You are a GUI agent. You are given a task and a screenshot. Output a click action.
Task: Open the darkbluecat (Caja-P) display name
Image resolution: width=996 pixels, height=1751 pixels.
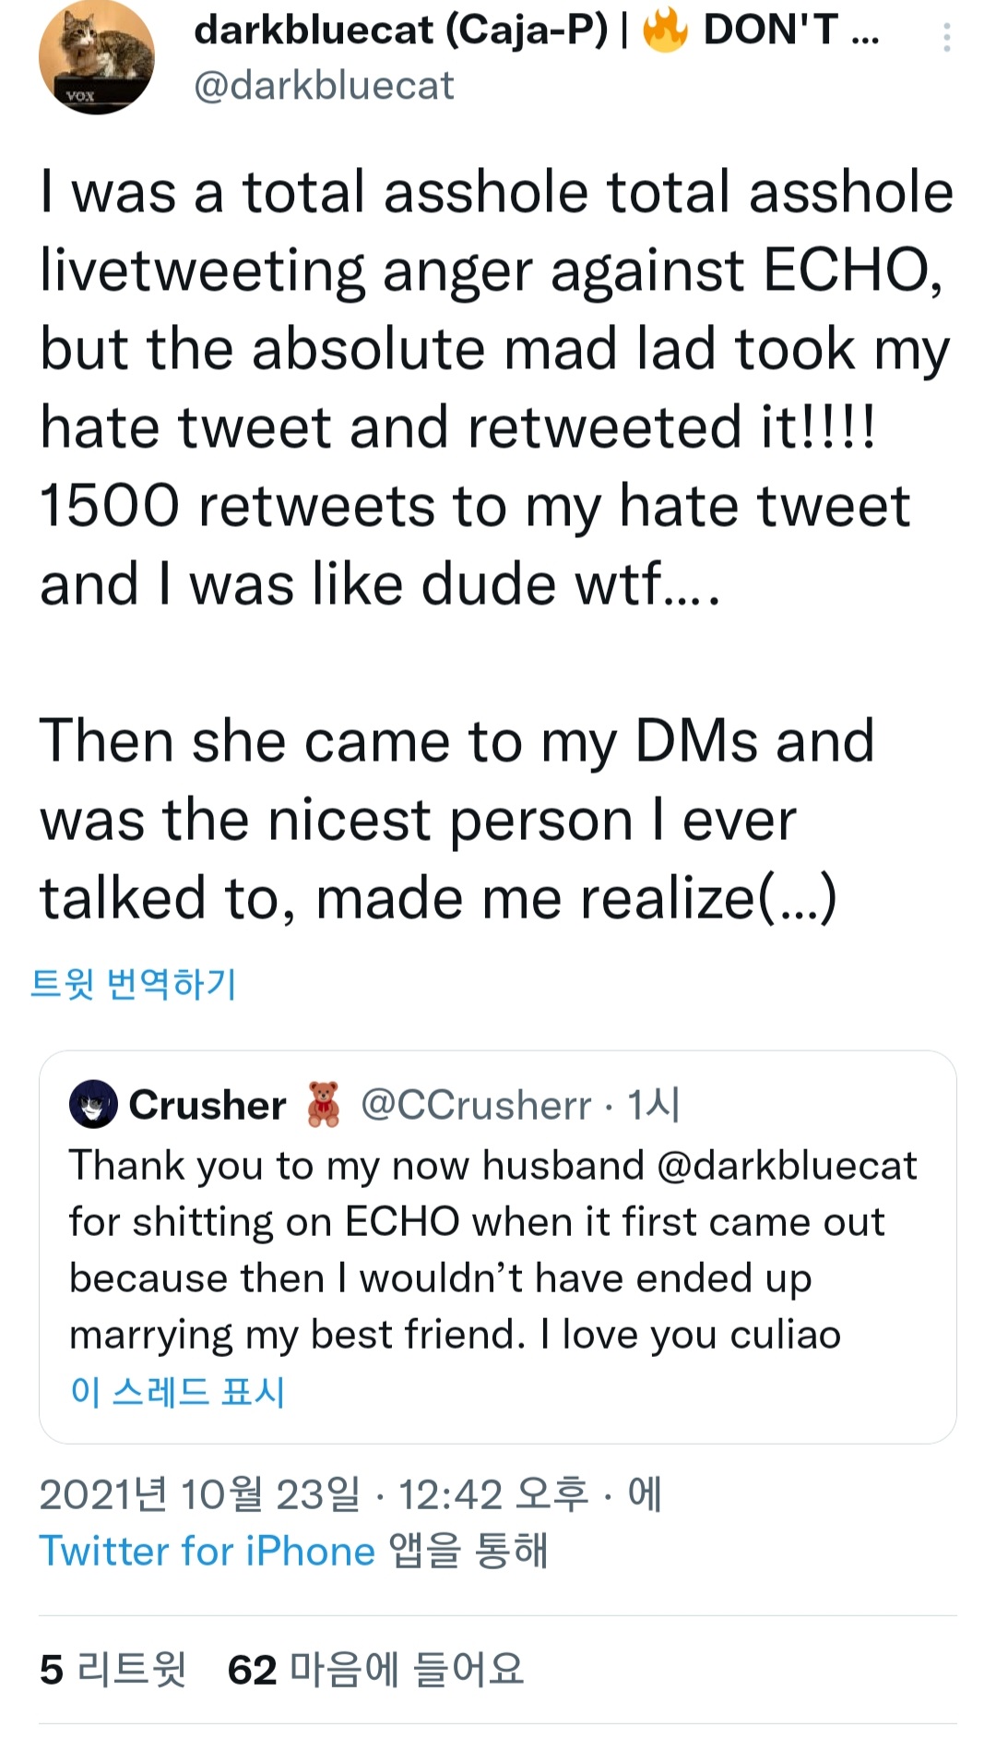(401, 30)
